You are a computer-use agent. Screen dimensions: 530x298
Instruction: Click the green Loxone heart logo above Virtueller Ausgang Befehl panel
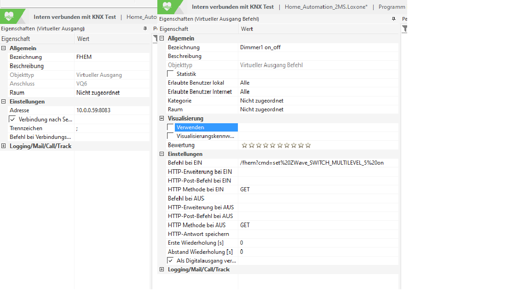pos(166,6)
